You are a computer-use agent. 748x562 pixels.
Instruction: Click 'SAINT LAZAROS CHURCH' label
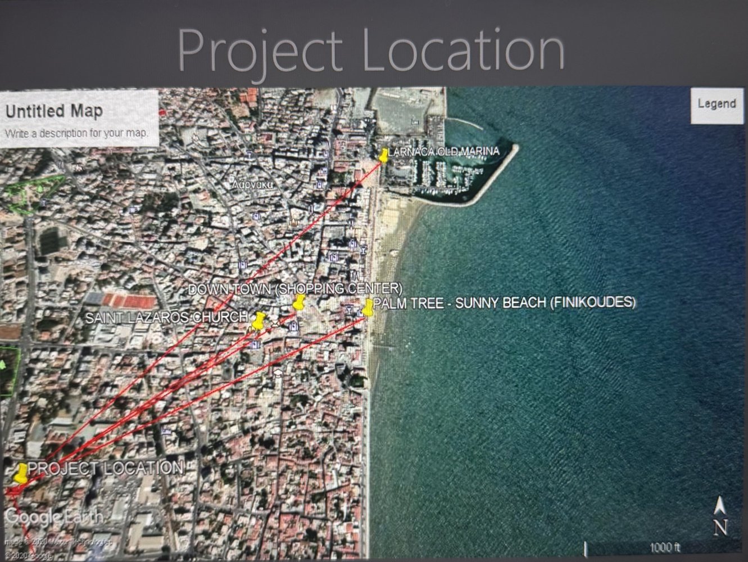[x=166, y=318]
